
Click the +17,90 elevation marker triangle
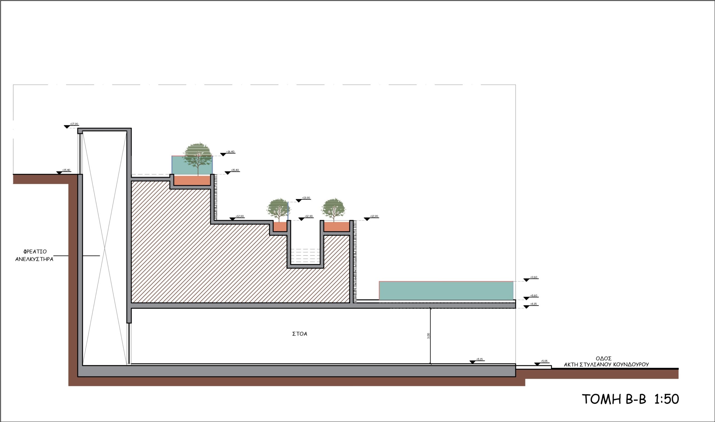67,126
